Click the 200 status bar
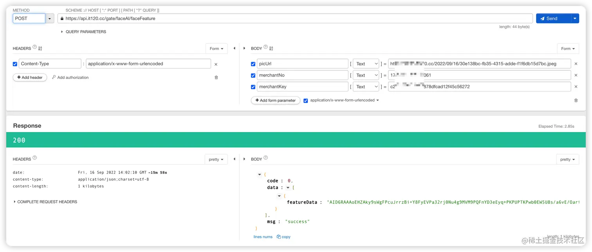 [x=296, y=140]
